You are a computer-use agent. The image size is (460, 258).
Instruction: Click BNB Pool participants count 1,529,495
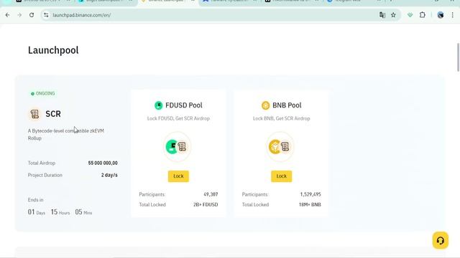(x=310, y=194)
